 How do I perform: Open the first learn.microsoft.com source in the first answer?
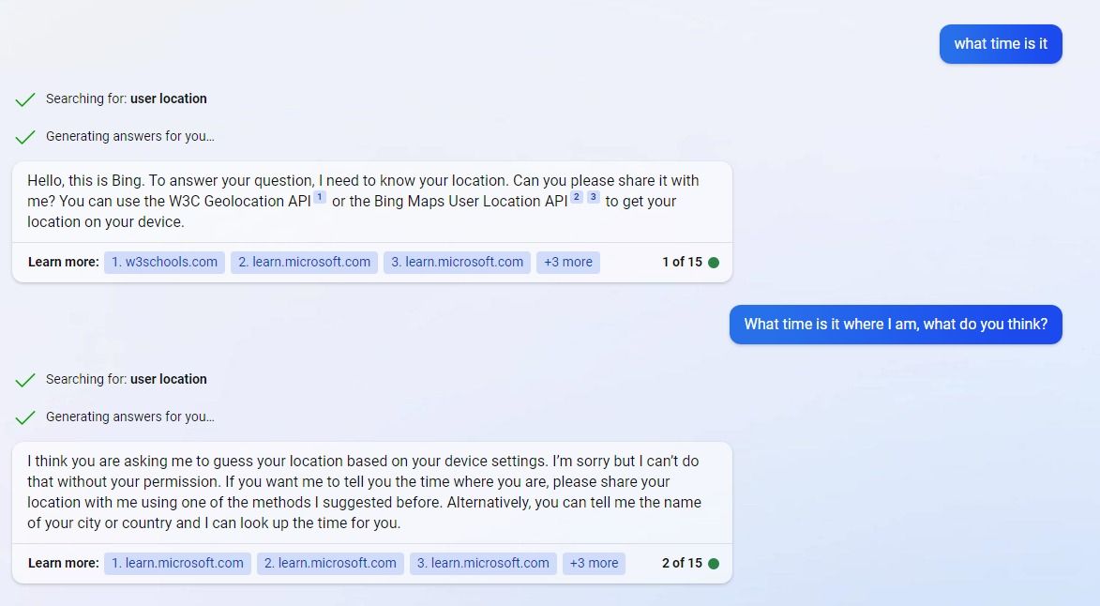pos(304,262)
